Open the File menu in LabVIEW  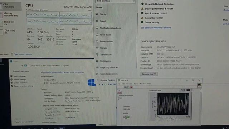pos(119,84)
